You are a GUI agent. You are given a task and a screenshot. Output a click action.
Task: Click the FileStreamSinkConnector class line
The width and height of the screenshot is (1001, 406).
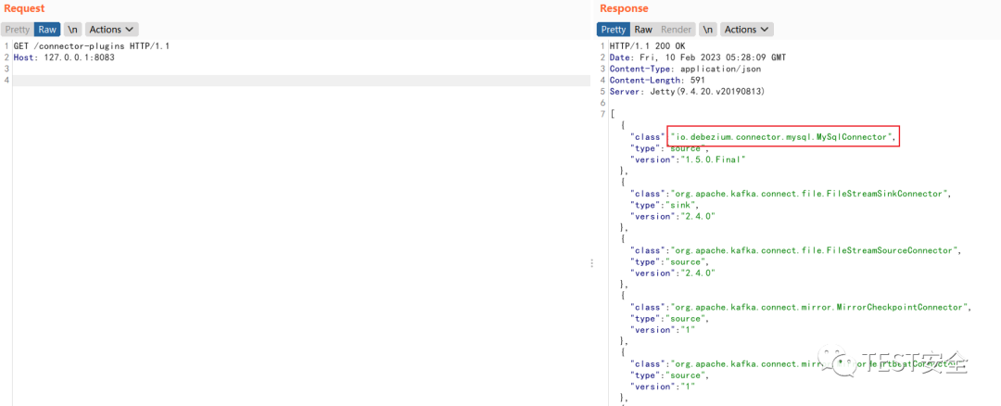789,194
